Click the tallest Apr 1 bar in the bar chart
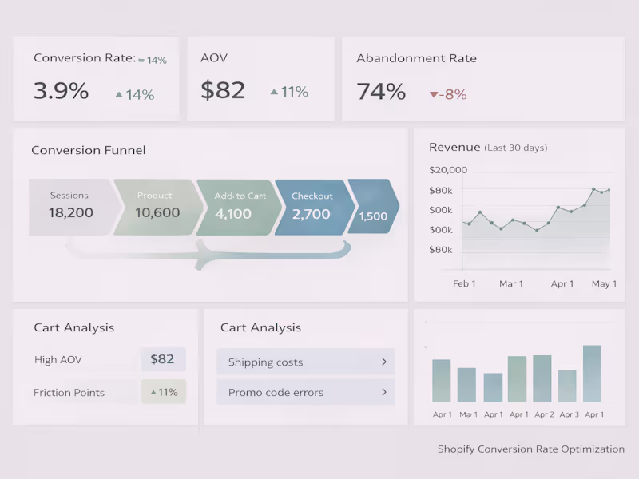 [x=592, y=374]
